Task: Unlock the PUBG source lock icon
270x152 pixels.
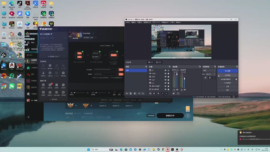Action: tap(168, 73)
